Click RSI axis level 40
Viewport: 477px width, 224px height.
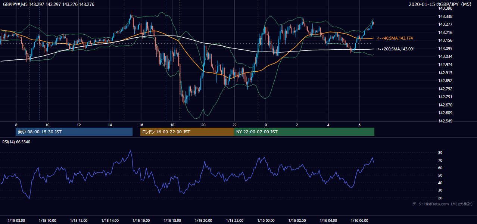click(440, 183)
